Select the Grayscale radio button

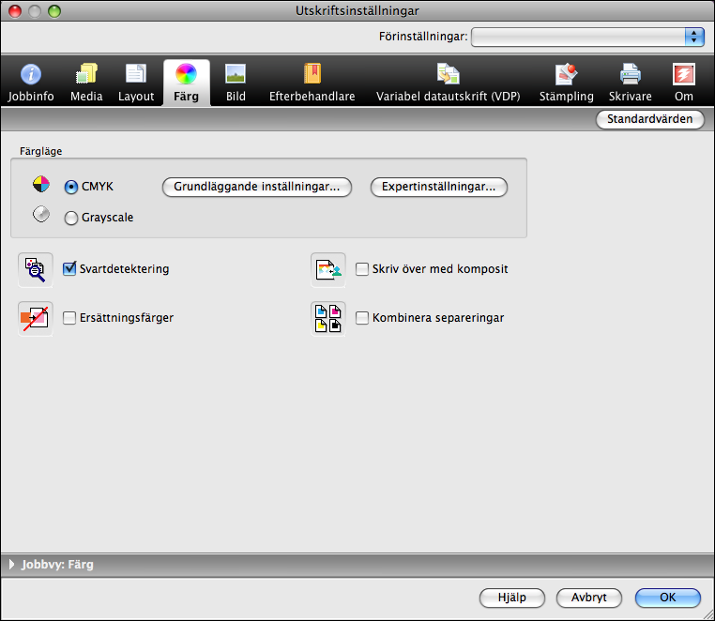point(70,218)
